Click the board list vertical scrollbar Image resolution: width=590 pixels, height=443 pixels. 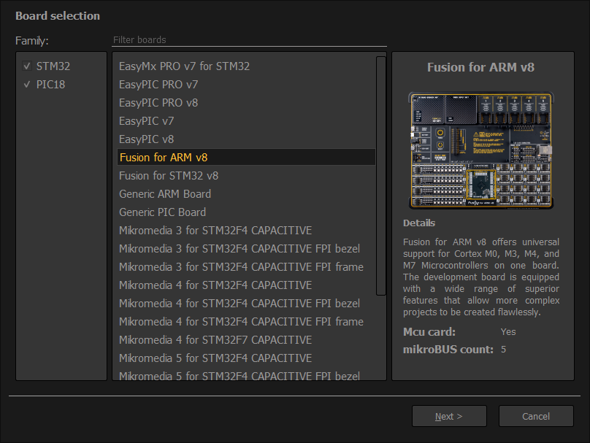[380, 176]
